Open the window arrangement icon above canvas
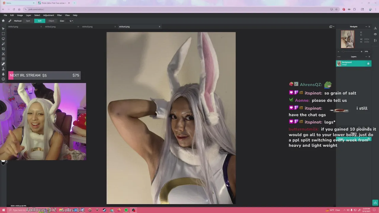The image size is (379, 213). tap(331, 27)
